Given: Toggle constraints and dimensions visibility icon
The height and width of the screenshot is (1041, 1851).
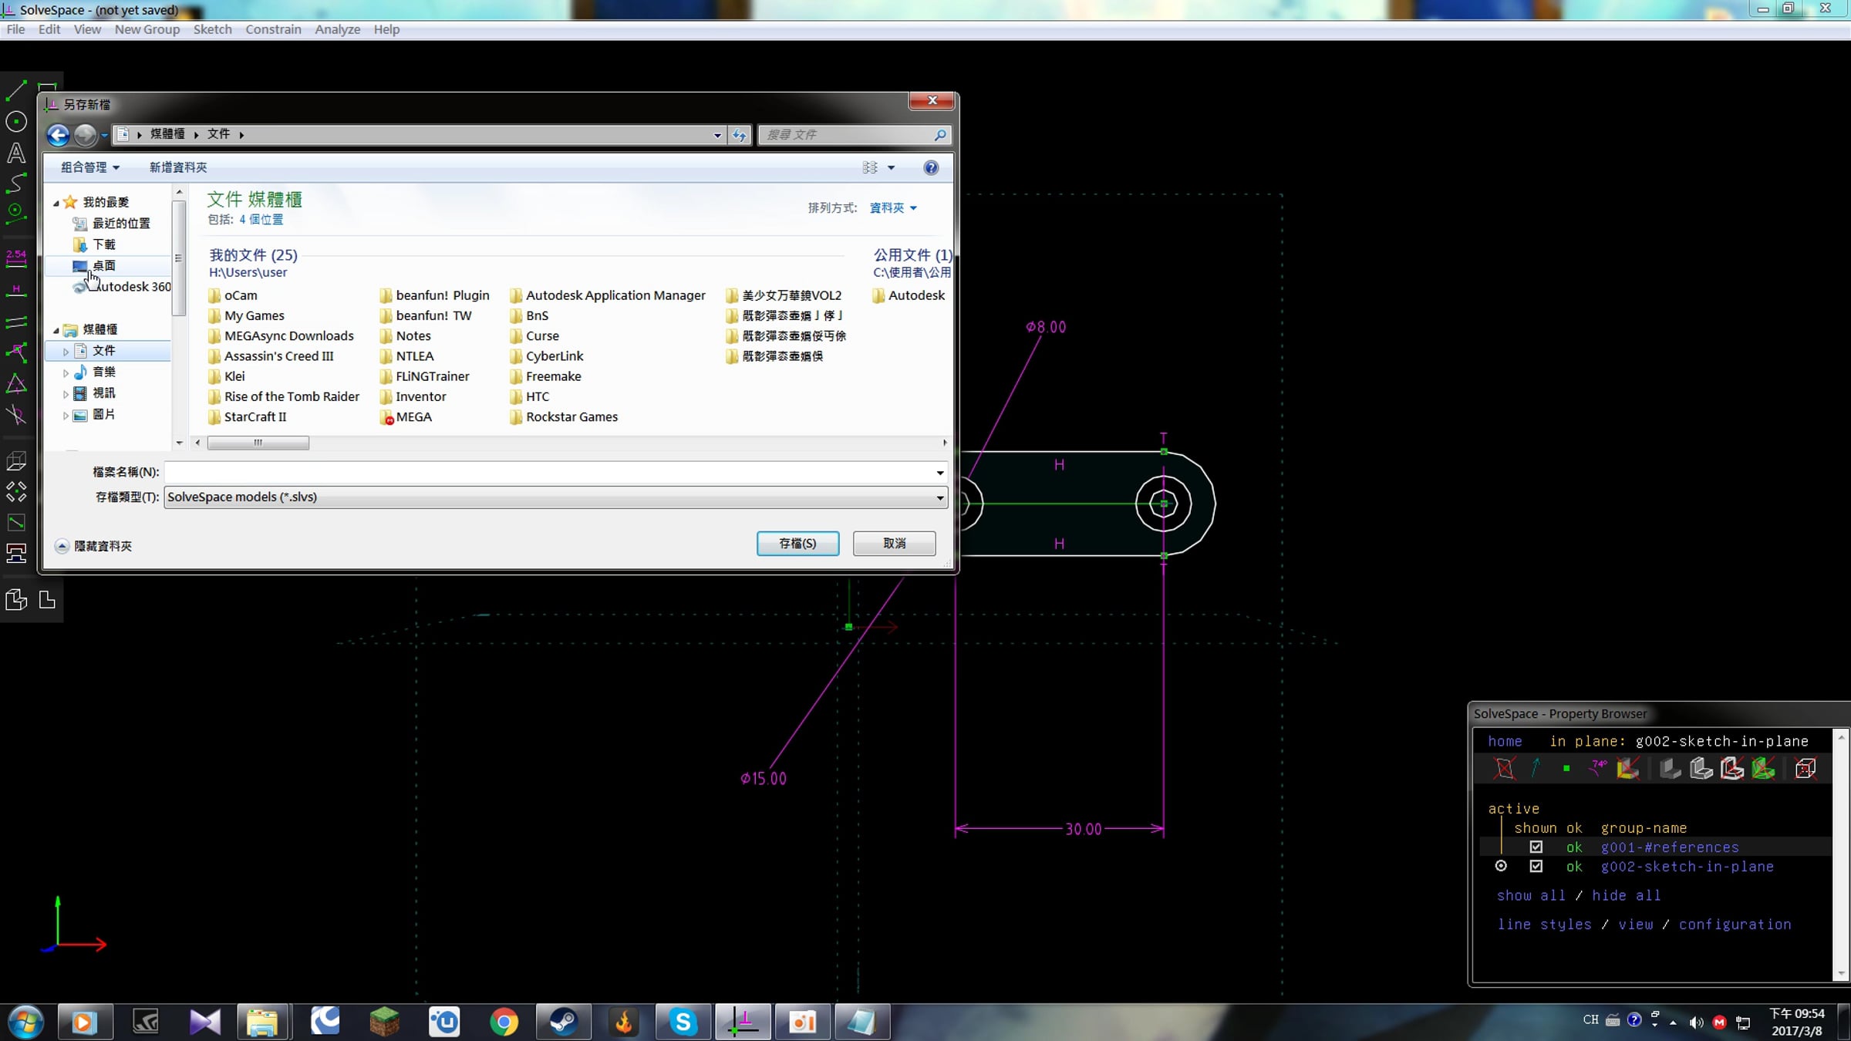Looking at the screenshot, I should [x=1598, y=768].
